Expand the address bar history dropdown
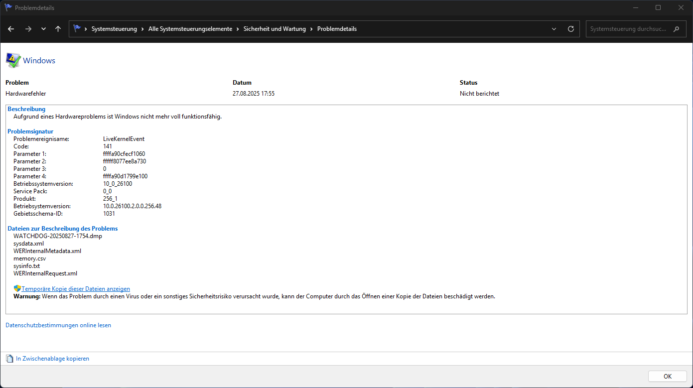Viewport: 693px width, 388px height. [x=554, y=29]
